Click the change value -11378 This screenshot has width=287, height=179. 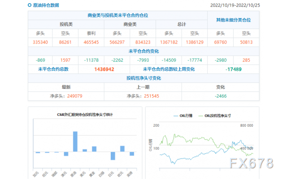(91, 60)
